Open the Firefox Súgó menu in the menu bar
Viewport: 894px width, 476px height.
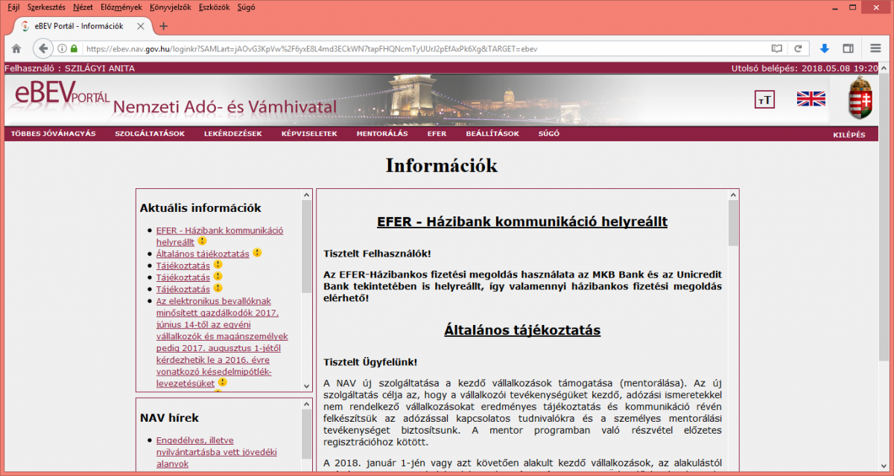coord(246,7)
